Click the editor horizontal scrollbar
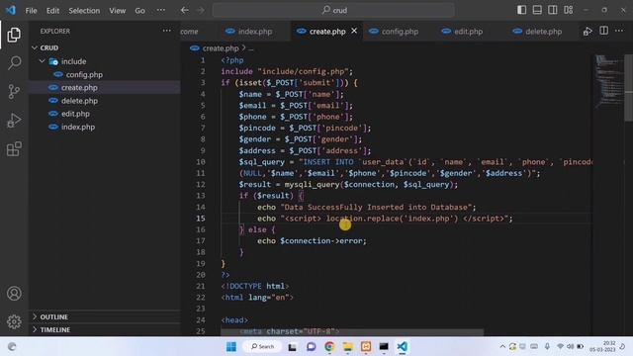 [352, 332]
